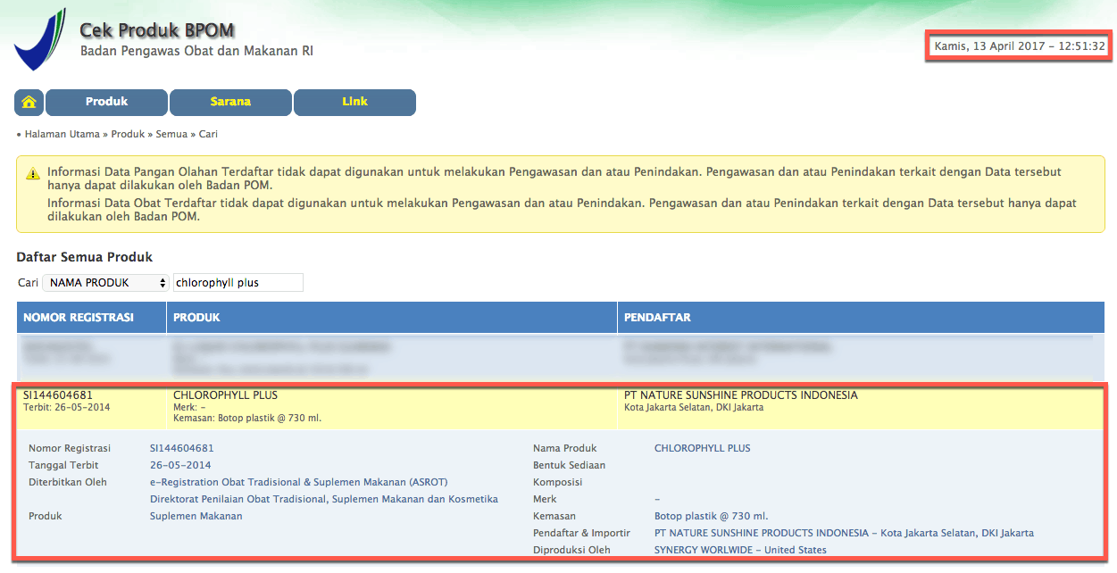The image size is (1117, 573).
Task: Click Kota Jakarta Selatan, DKI Jakarta under registrant
Action: pyautogui.click(x=694, y=408)
